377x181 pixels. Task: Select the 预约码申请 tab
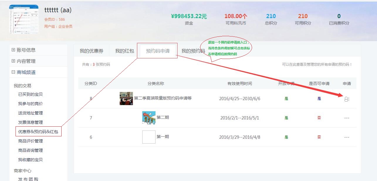(158, 51)
